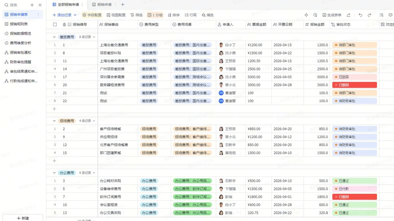
Task: Click the redo arrow icon
Action: pos(369,15)
